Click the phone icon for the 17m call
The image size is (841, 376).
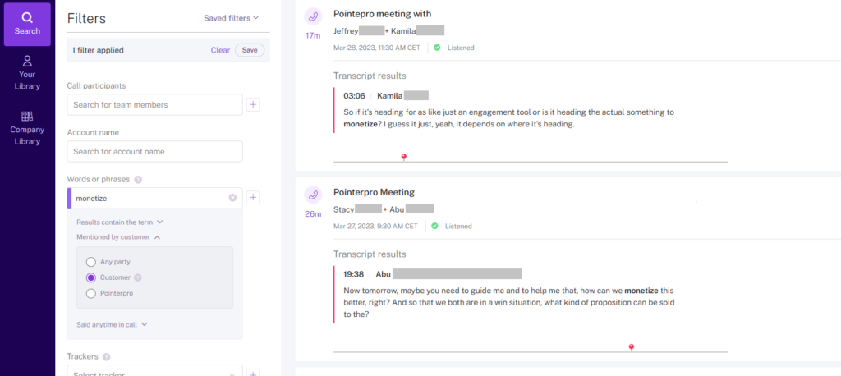click(312, 16)
